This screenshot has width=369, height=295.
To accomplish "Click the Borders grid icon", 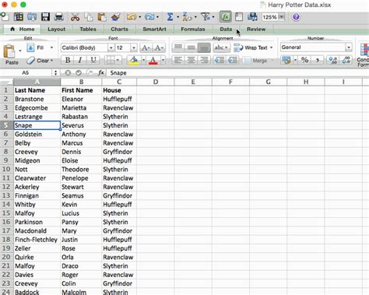I will [111, 60].
